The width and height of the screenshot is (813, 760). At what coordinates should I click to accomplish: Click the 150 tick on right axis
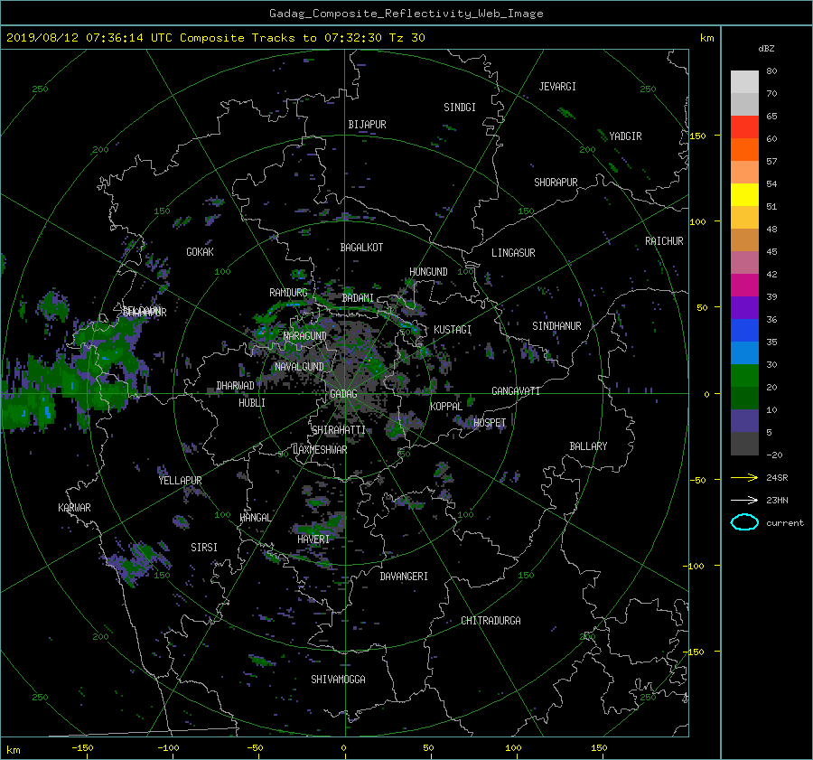tap(698, 136)
